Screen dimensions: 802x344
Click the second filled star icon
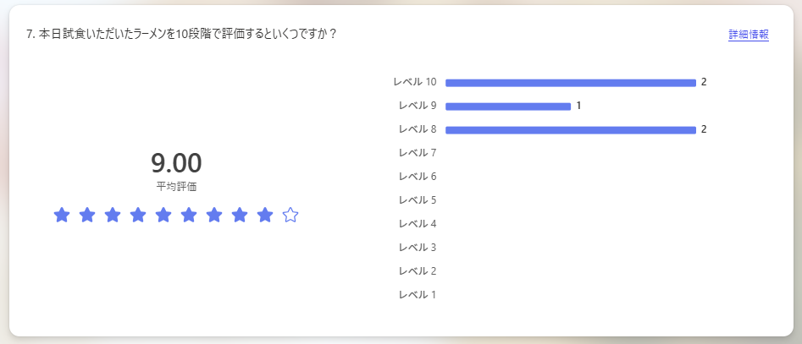point(87,215)
